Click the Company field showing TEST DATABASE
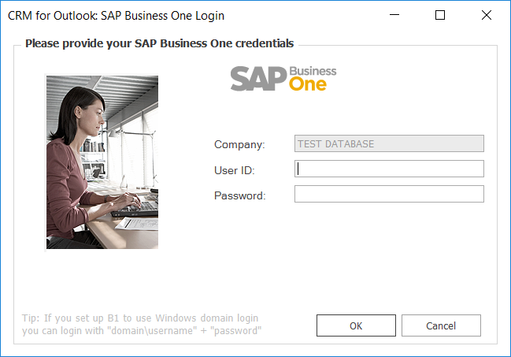Viewport: 511px width, 357px height. [x=389, y=143]
